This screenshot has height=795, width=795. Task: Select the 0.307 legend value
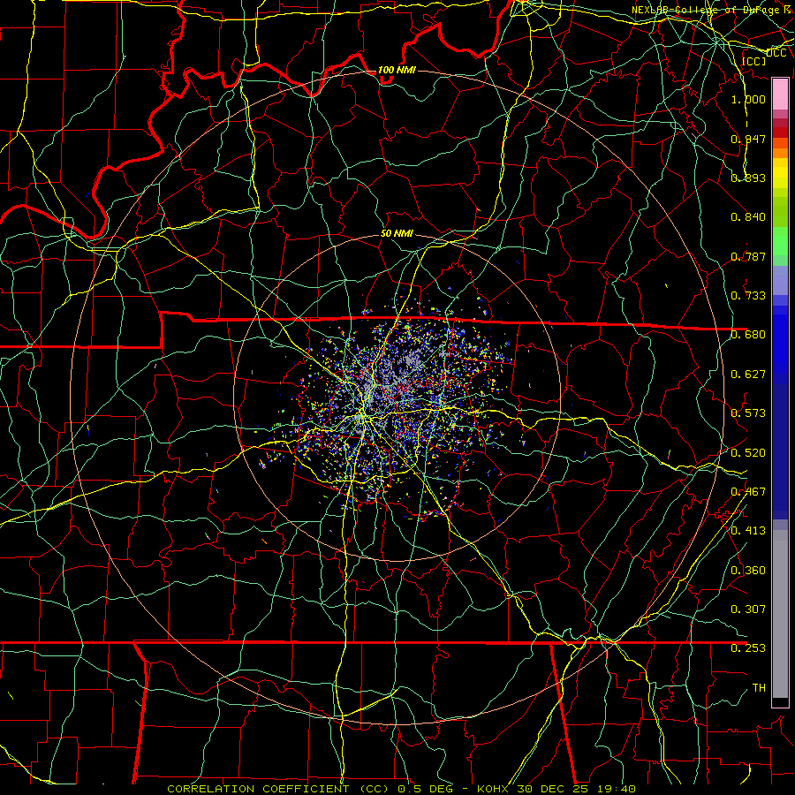pyautogui.click(x=748, y=609)
